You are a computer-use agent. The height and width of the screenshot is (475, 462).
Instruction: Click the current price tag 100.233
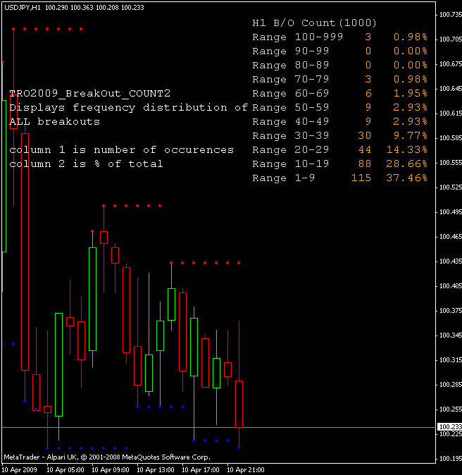pyautogui.click(x=449, y=427)
